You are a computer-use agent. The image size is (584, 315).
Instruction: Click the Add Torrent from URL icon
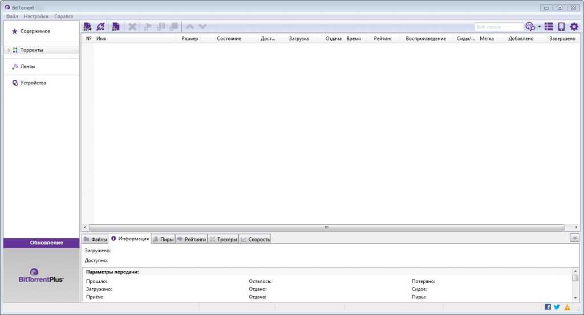coord(100,26)
